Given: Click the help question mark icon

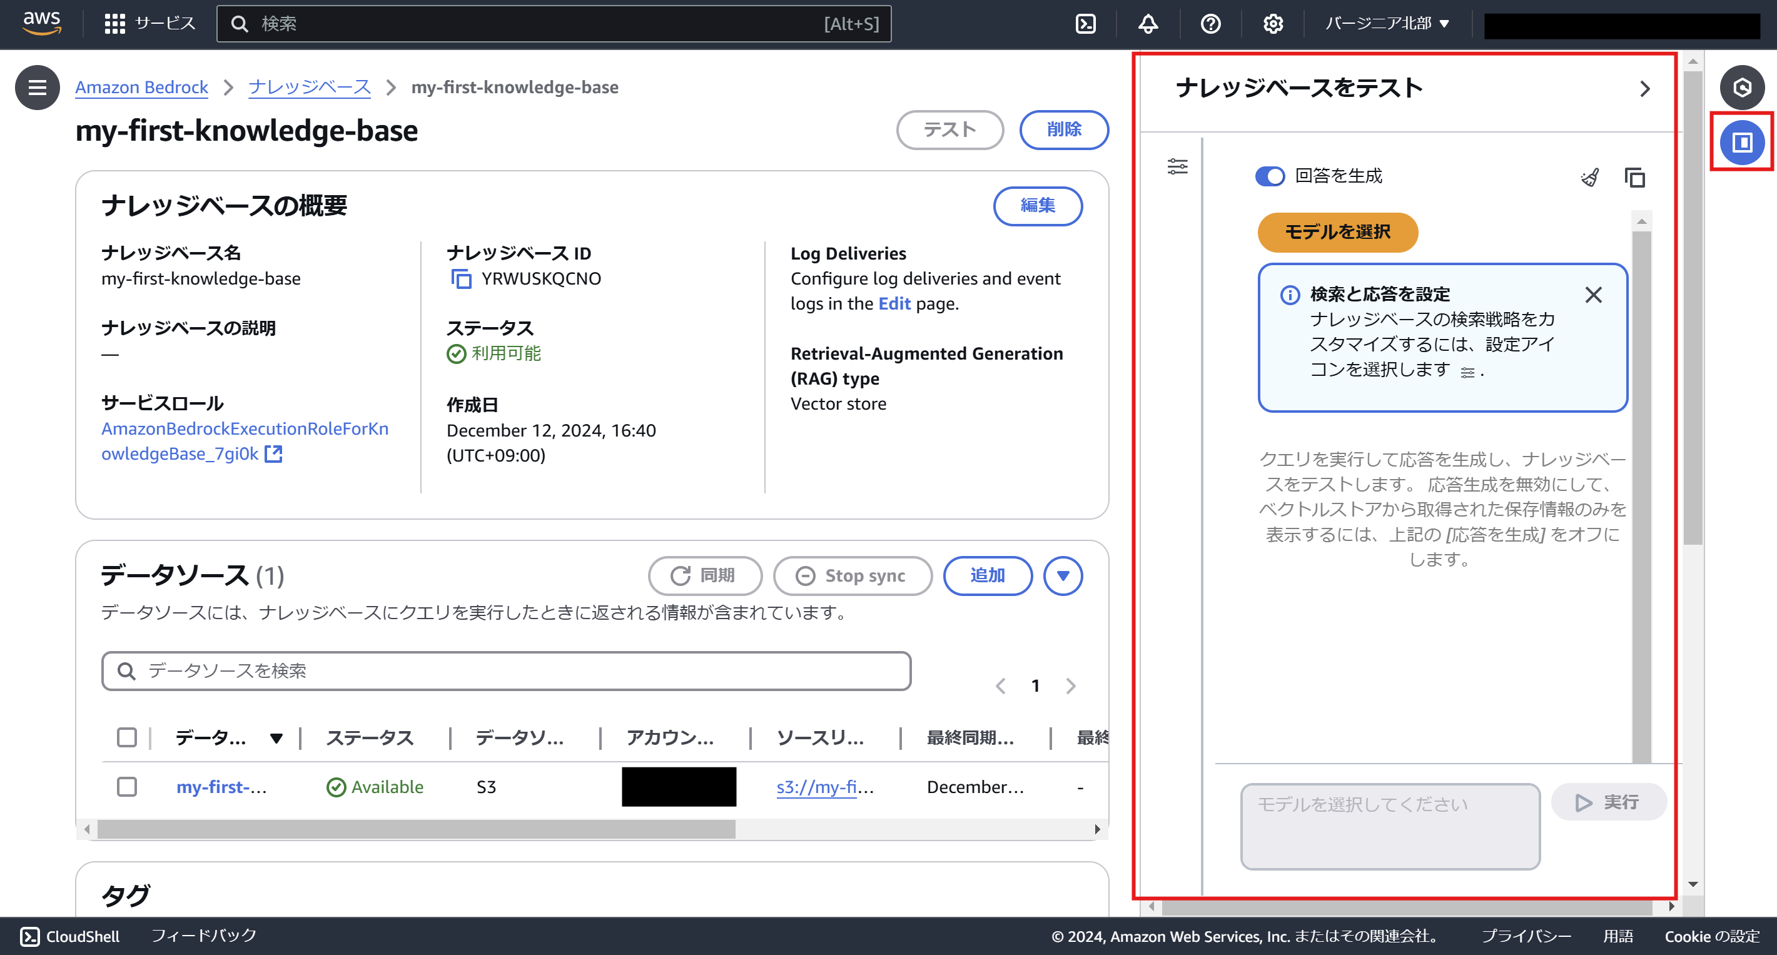Looking at the screenshot, I should click(x=1211, y=24).
